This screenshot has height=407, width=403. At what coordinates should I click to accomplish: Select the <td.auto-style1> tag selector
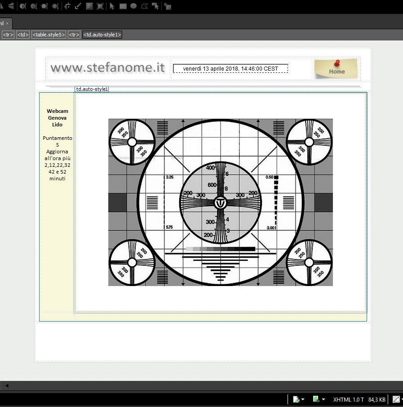point(102,35)
